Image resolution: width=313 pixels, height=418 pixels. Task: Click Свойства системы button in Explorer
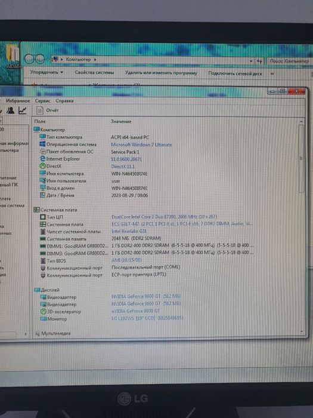point(94,72)
